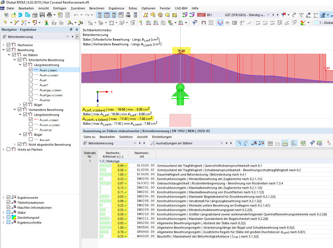The height and width of the screenshot is (248, 333).
Task: Uncheck the Nachweise checkbox
Action: [9, 45]
